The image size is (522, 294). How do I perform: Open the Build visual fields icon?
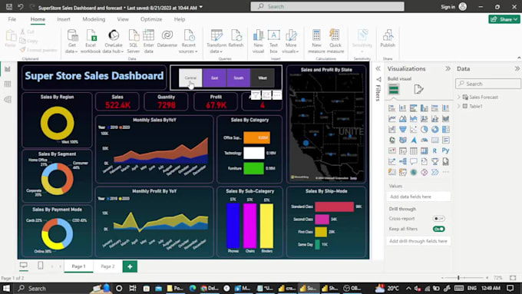394,89
